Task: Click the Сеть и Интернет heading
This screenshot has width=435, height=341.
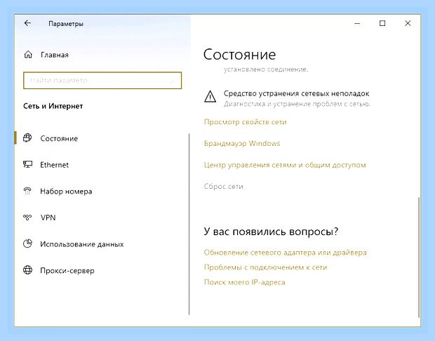Action: pyautogui.click(x=53, y=106)
